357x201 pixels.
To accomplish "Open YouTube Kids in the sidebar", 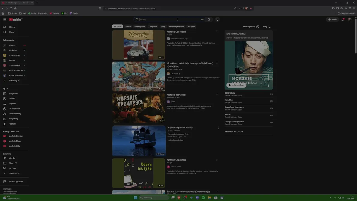I will pyautogui.click(x=15, y=146).
